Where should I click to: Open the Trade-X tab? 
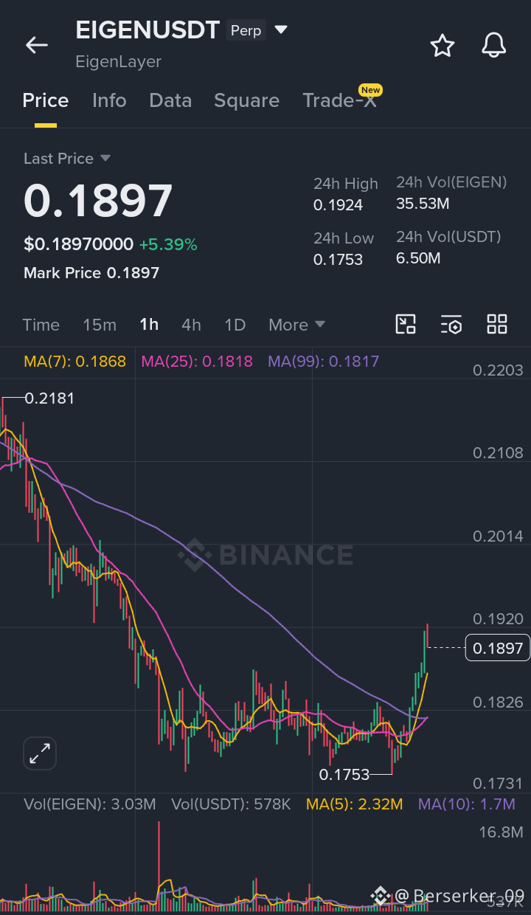[x=339, y=100]
